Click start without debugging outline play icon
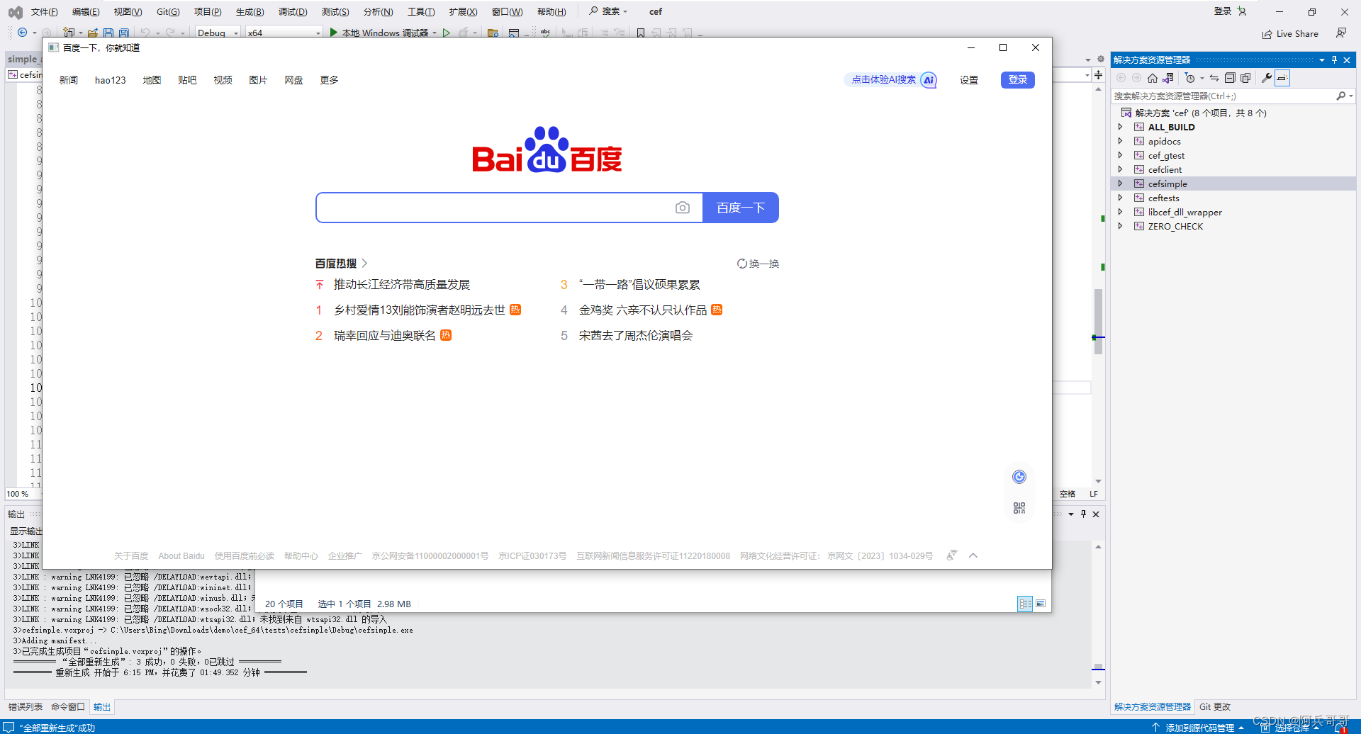 click(x=447, y=33)
